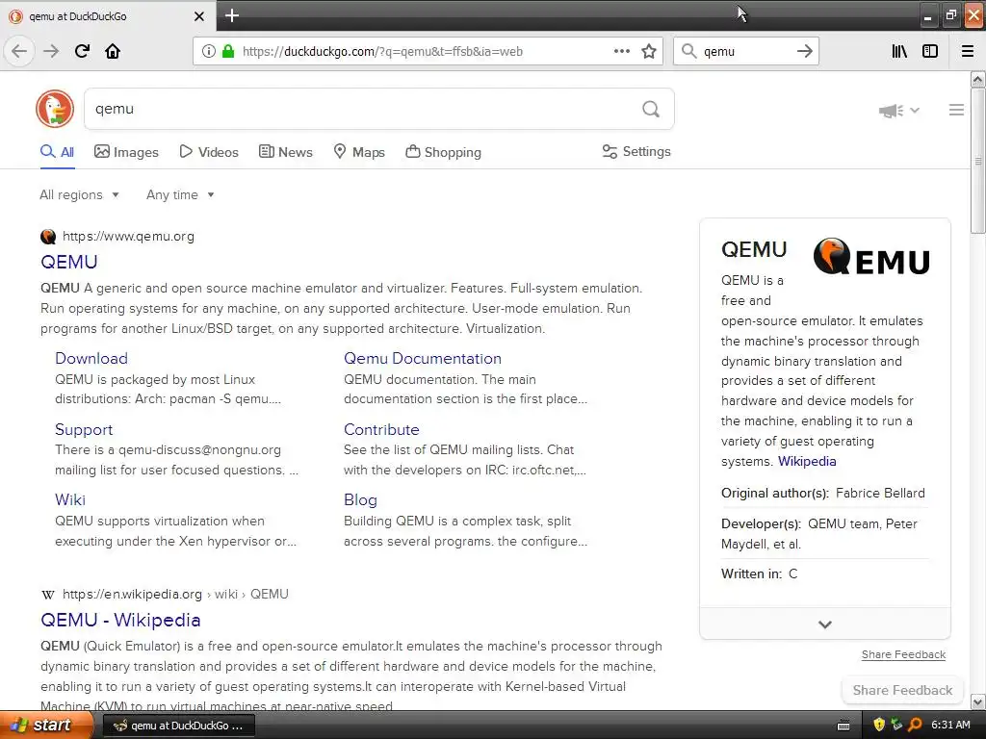
Task: Click the browser search box containing qemu
Action: (x=746, y=52)
